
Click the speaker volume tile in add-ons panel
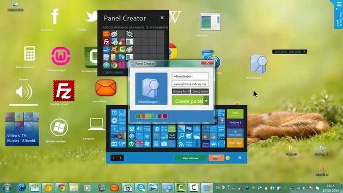139,129
